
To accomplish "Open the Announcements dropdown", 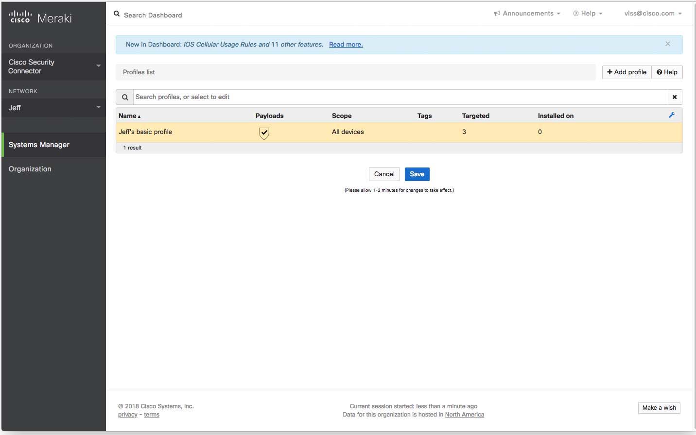I will pos(527,14).
